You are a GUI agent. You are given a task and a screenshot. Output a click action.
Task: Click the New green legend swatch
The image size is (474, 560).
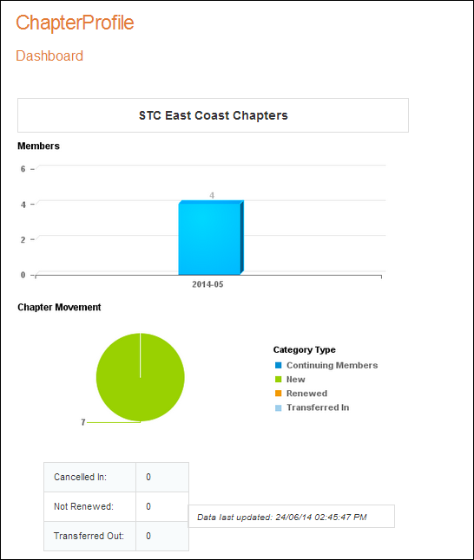point(278,380)
